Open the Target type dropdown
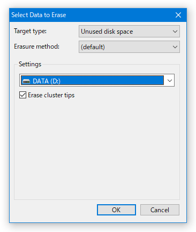 [129, 32]
